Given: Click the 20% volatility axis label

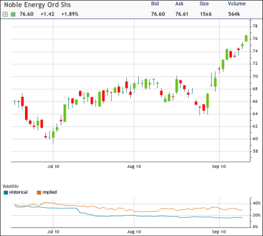Looking at the screenshot, I should (x=256, y=215).
